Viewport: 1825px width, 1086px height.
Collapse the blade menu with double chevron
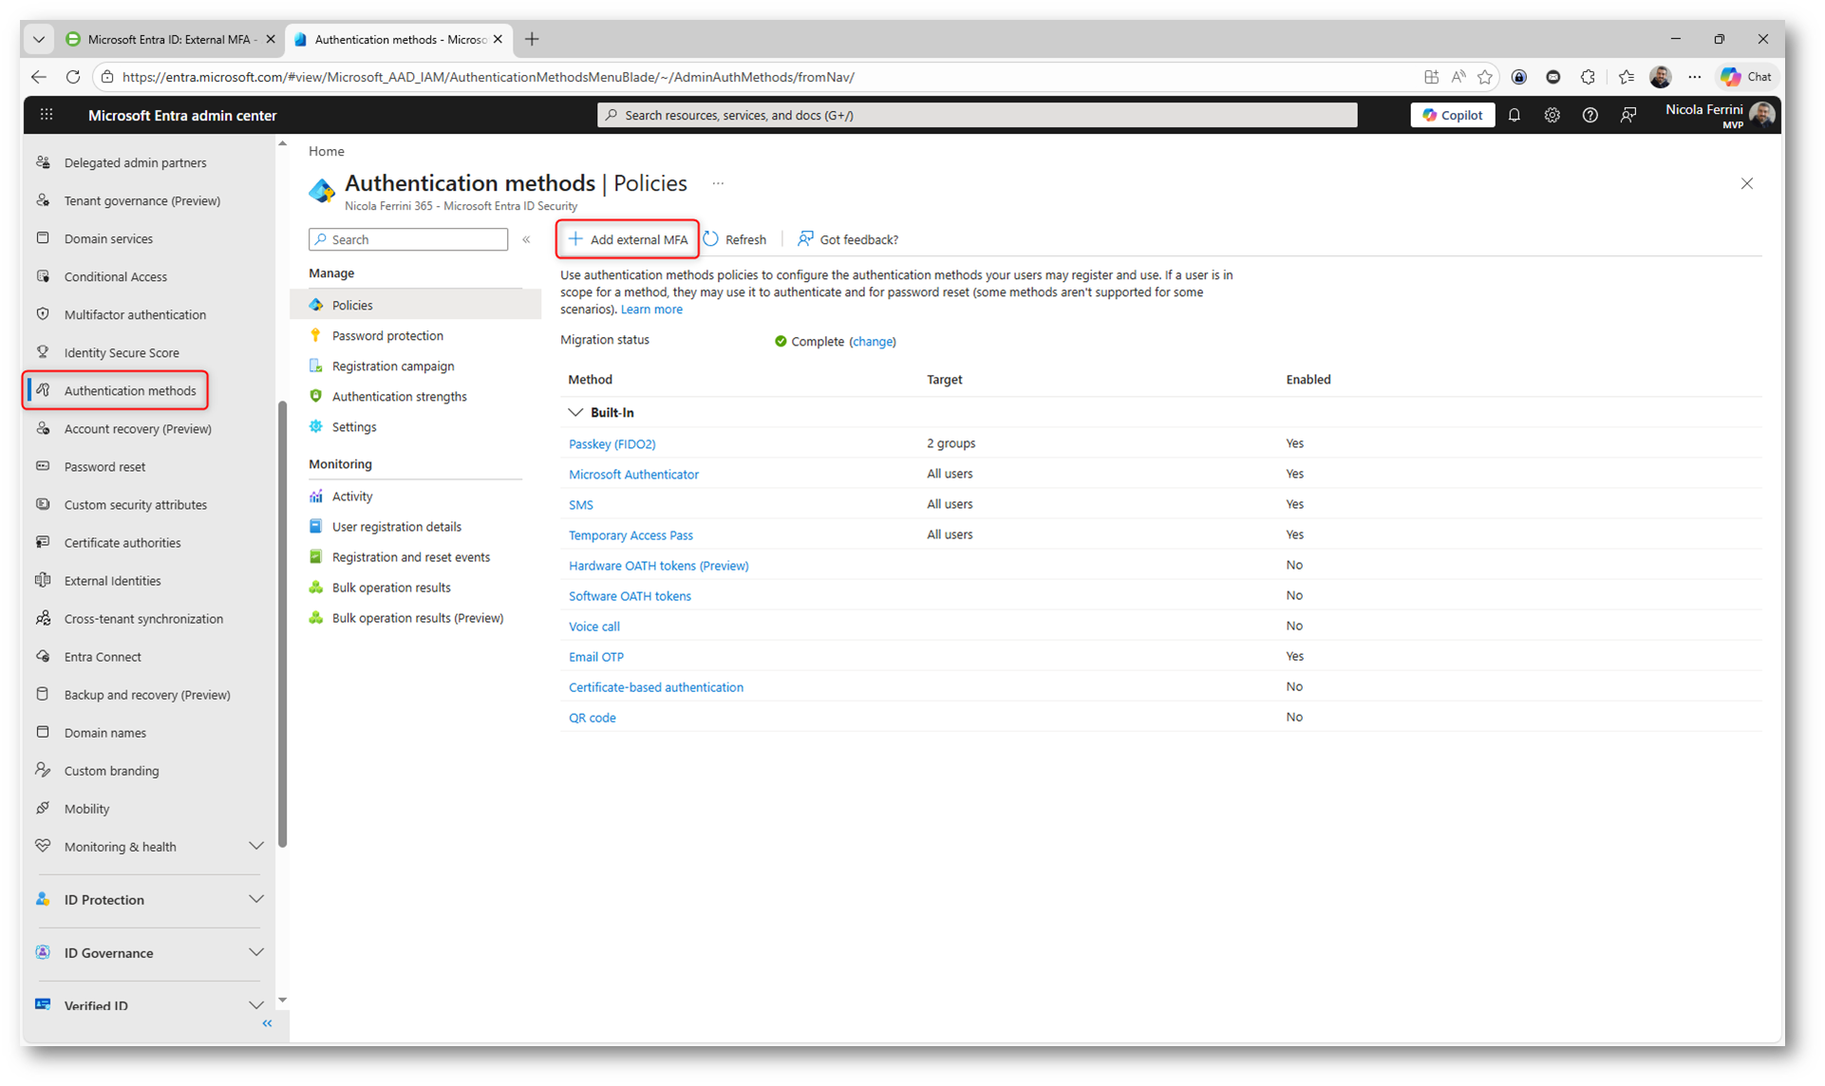coord(526,239)
